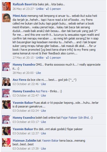Open Asz Fiera's avatar thumbnail

(6, 82)
